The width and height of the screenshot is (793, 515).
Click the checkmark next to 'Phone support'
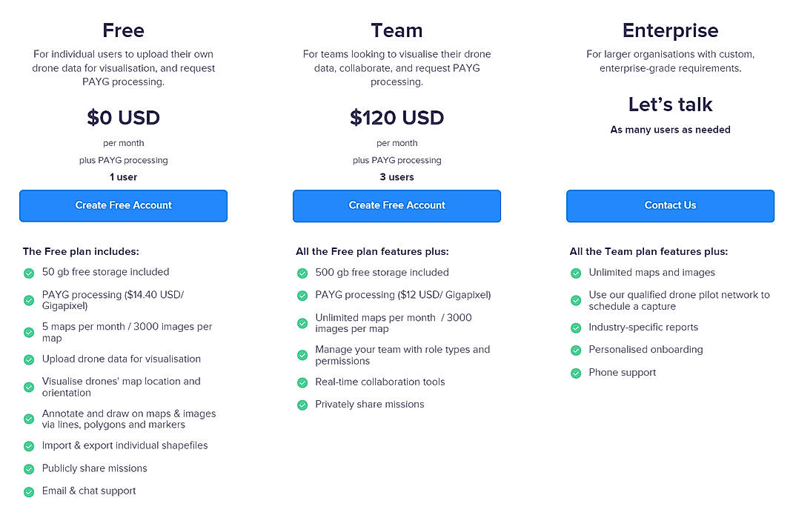(x=576, y=373)
